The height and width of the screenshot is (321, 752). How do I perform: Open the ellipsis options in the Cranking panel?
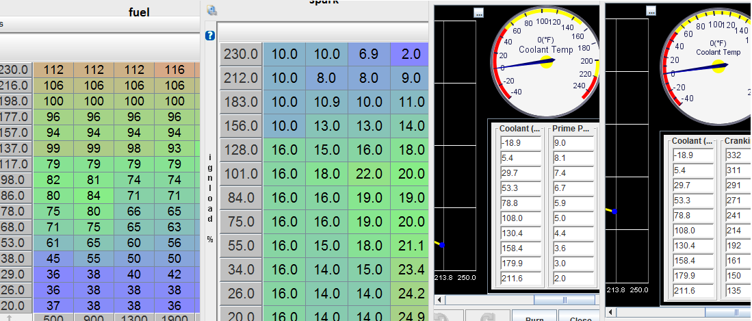click(651, 11)
